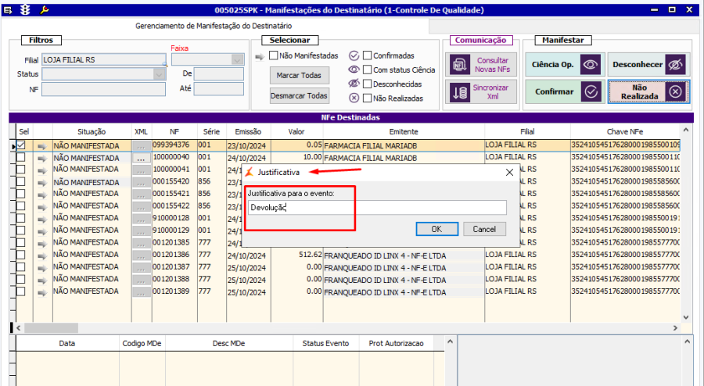Click the eye icon beside Com status Ciência
Screen dimensions: 704x386
[354, 70]
